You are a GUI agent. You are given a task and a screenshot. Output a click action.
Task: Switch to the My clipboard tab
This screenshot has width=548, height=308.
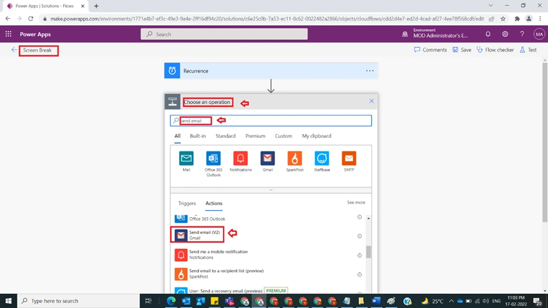coord(317,136)
